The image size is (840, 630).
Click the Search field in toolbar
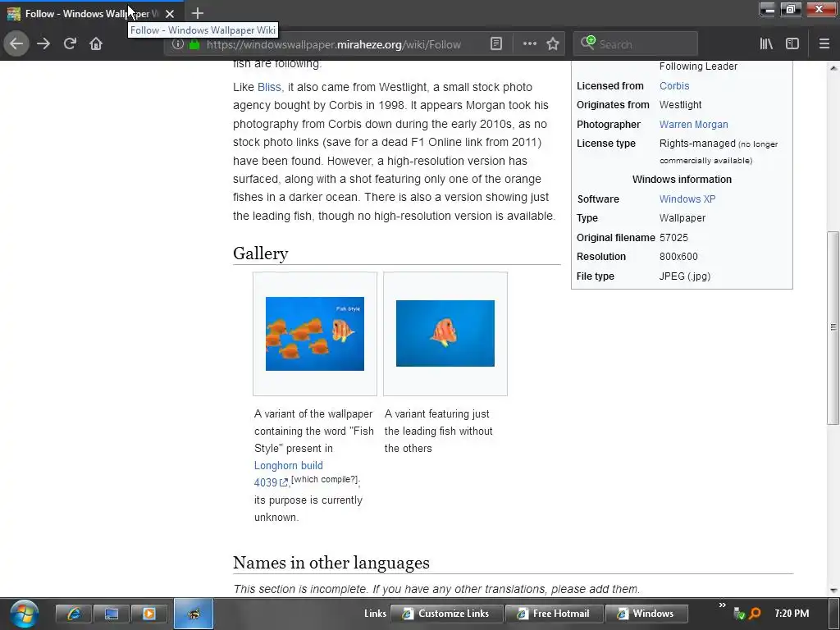pyautogui.click(x=636, y=44)
